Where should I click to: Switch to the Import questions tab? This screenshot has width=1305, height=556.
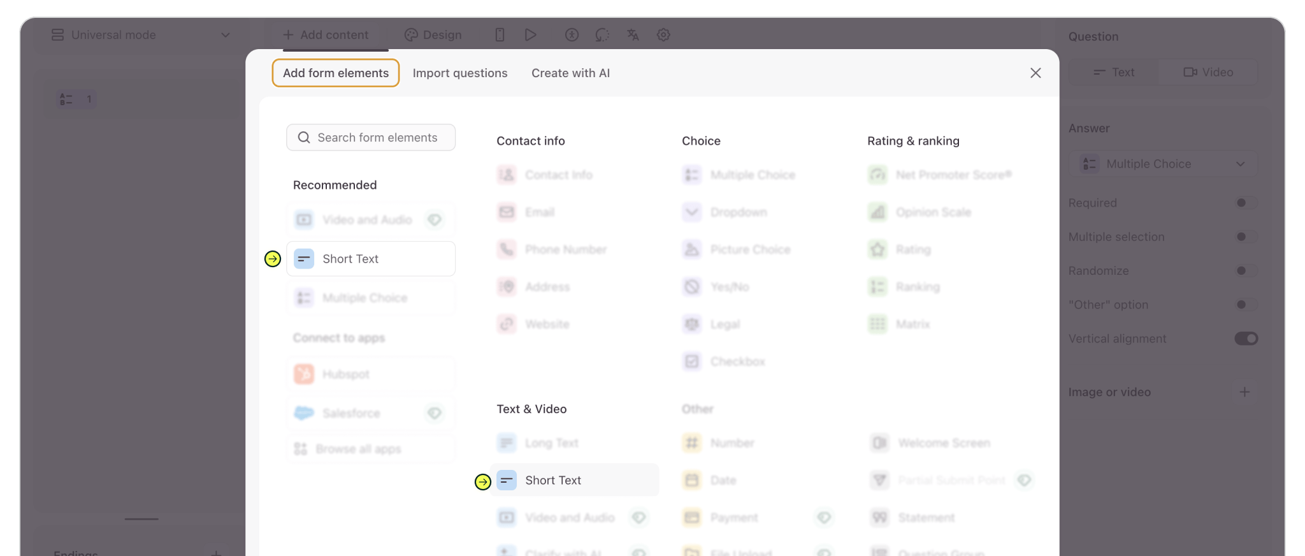coord(460,73)
